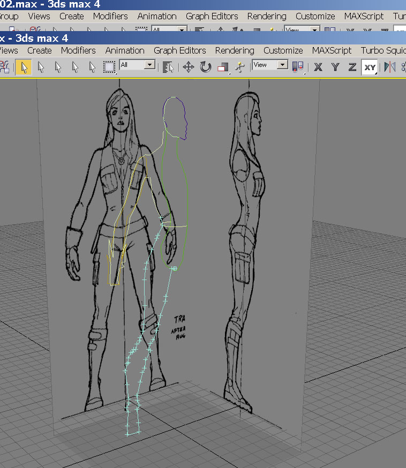This screenshot has width=406, height=468.
Task: Click the rectangular selection region icon
Action: pyautogui.click(x=109, y=67)
